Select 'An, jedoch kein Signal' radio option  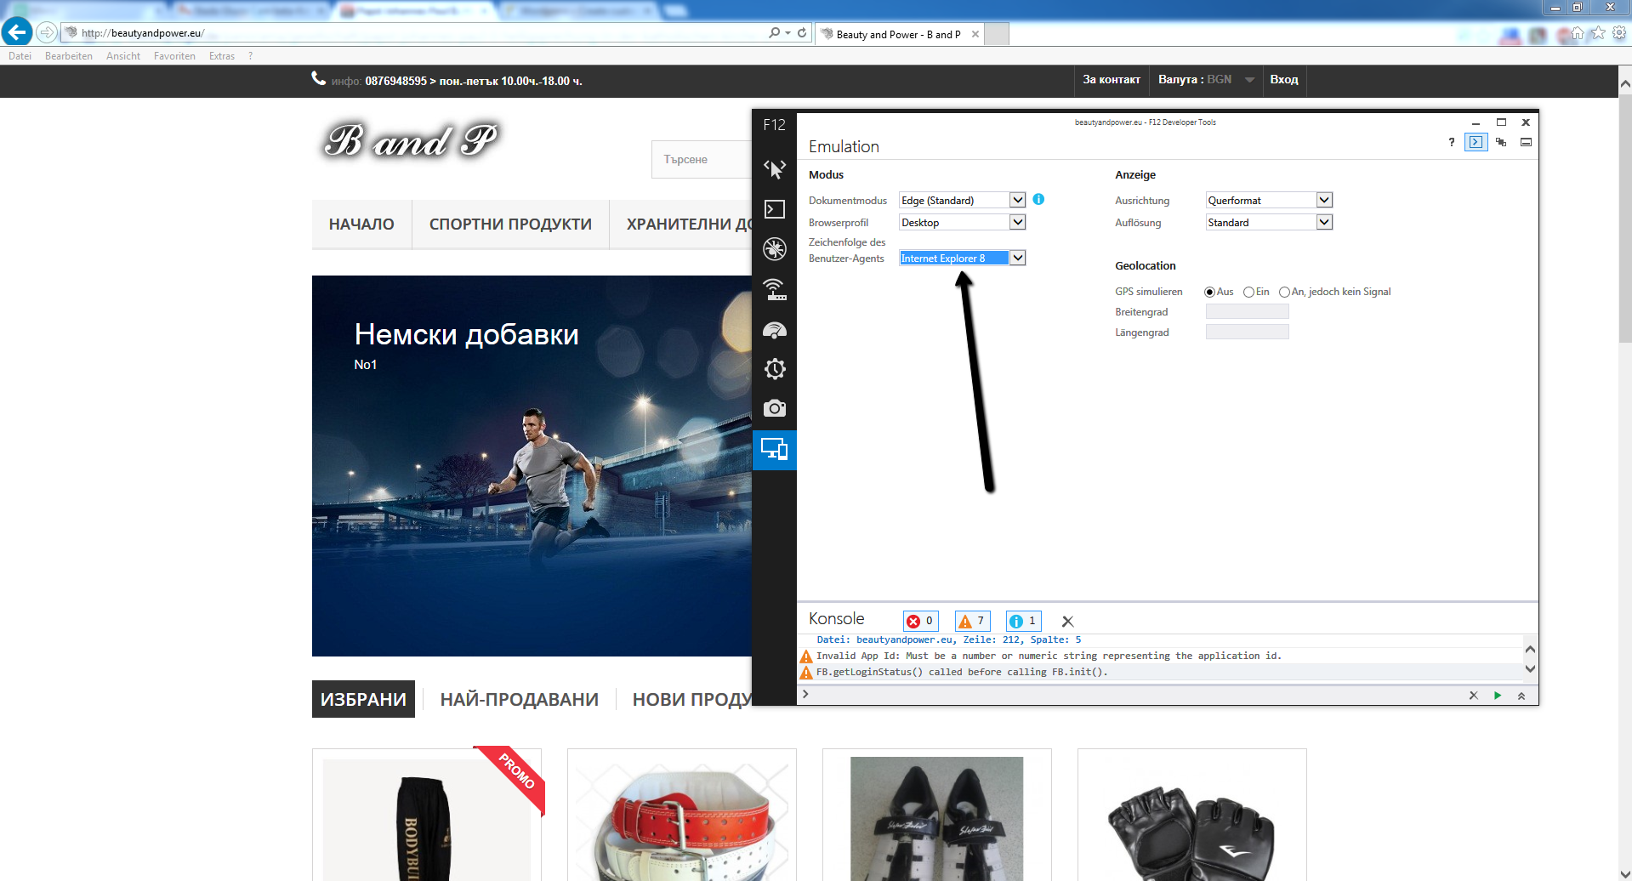(1284, 292)
